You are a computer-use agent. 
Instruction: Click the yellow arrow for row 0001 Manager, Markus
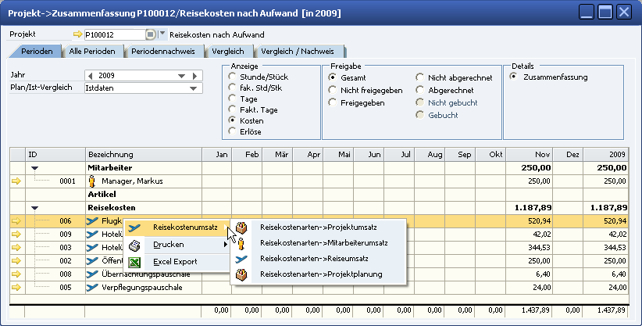tap(16, 181)
